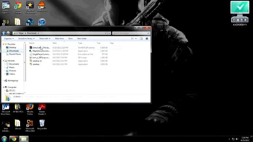Viewport: 253px width, 142px height.
Task: Launch the MapleStory mushroom desktop icon
Action: point(42,6)
